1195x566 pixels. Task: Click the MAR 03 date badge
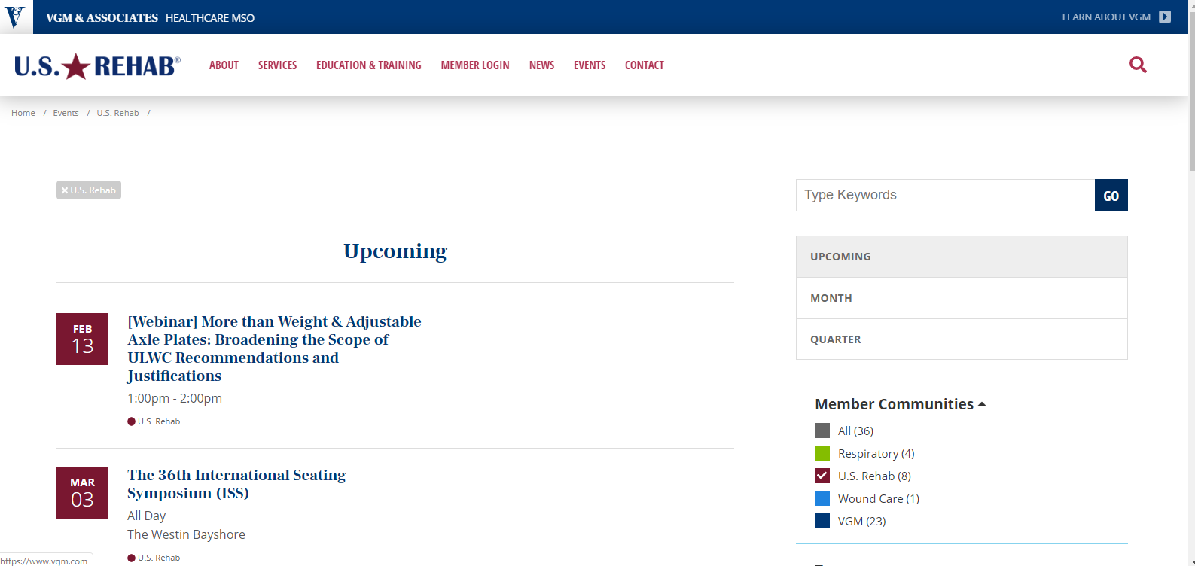click(82, 492)
